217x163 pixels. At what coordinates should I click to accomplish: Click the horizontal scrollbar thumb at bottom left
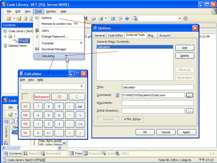[13, 148]
